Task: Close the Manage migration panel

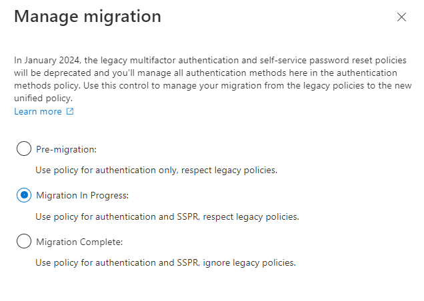Action: 401,17
